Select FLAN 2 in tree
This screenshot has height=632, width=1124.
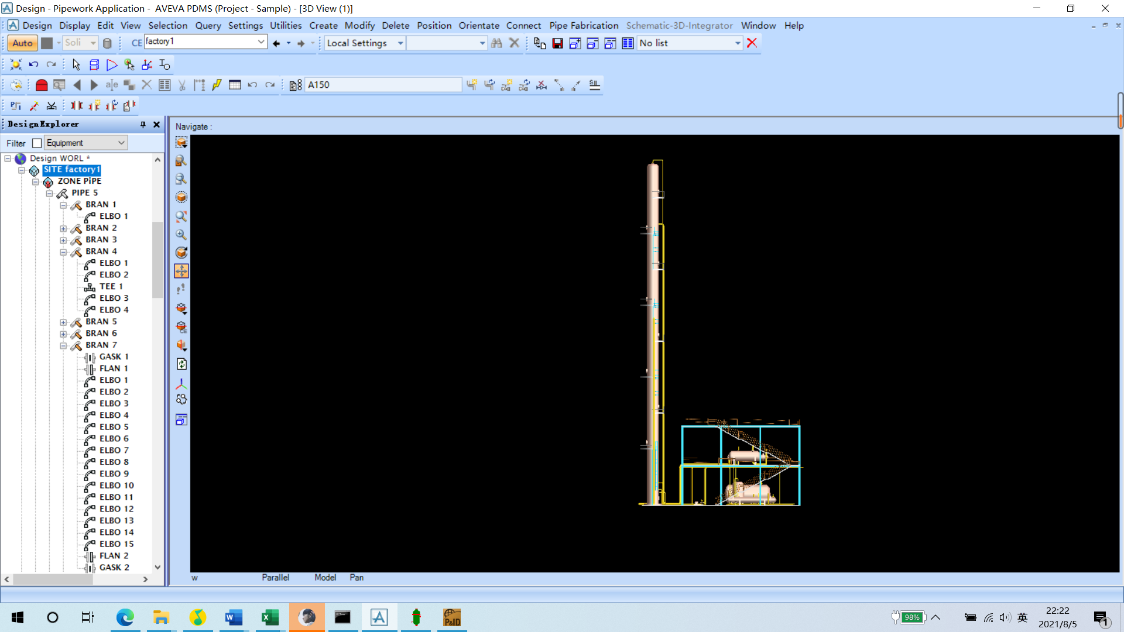pyautogui.click(x=114, y=556)
